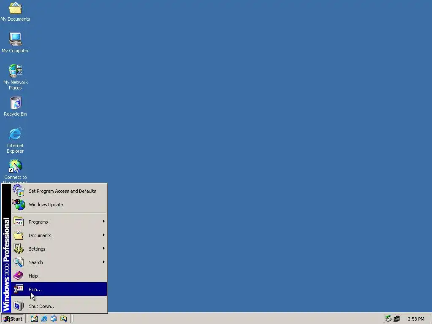Click the Safely Remove Hardware tray icon
The width and height of the screenshot is (432, 324).
[x=389, y=319]
